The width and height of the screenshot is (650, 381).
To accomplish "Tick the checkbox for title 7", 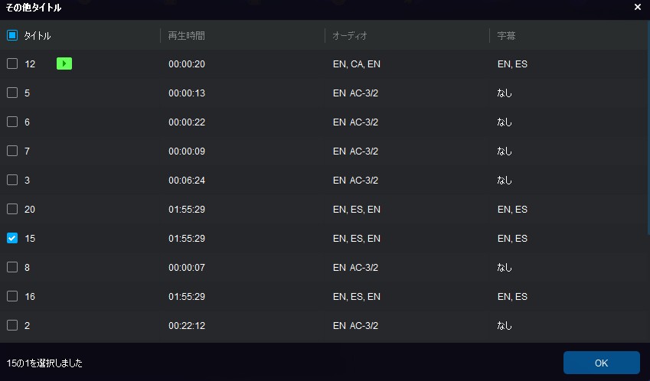I will 12,150.
